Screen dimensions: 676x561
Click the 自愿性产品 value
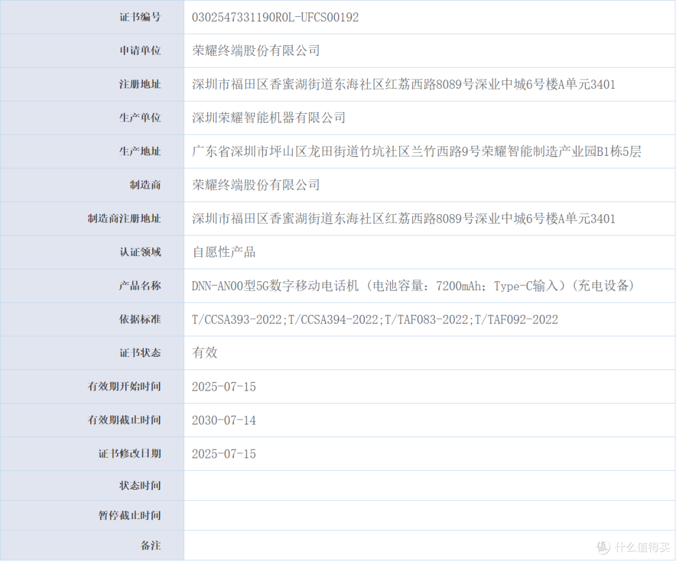tap(223, 252)
